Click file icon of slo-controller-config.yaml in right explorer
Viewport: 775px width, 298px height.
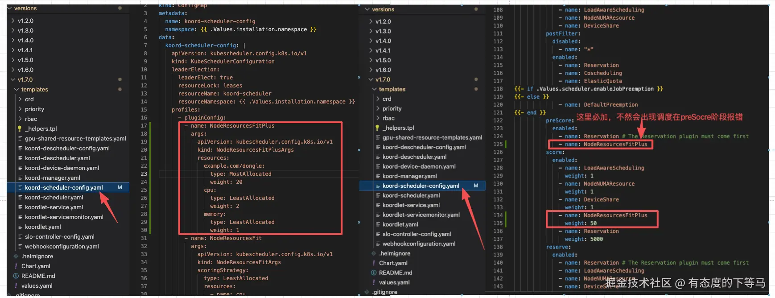pyautogui.click(x=378, y=234)
